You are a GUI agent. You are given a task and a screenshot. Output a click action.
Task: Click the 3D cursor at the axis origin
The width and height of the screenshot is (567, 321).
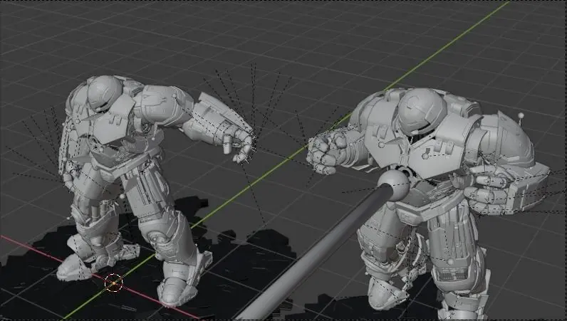click(113, 283)
